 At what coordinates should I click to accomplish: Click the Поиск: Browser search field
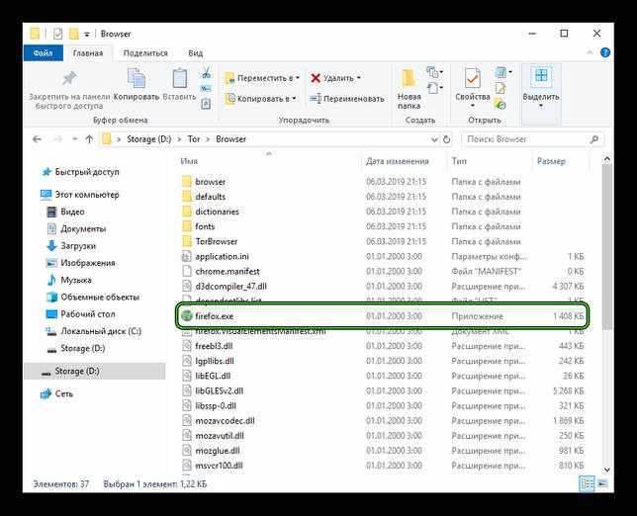coord(532,139)
